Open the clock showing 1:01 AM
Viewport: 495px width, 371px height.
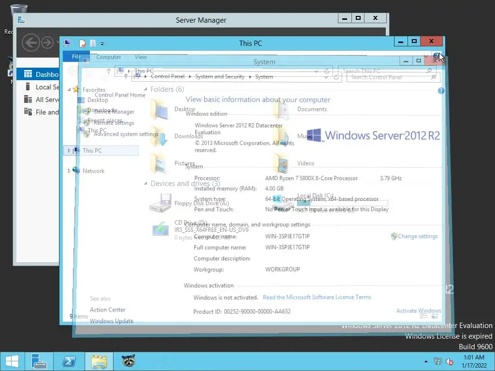click(x=474, y=361)
